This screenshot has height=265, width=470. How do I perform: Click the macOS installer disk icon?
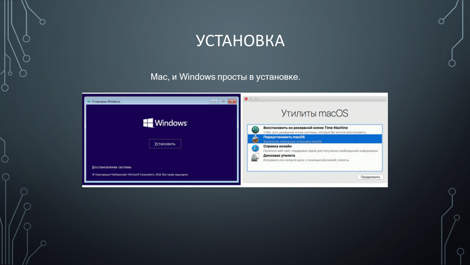(x=255, y=139)
